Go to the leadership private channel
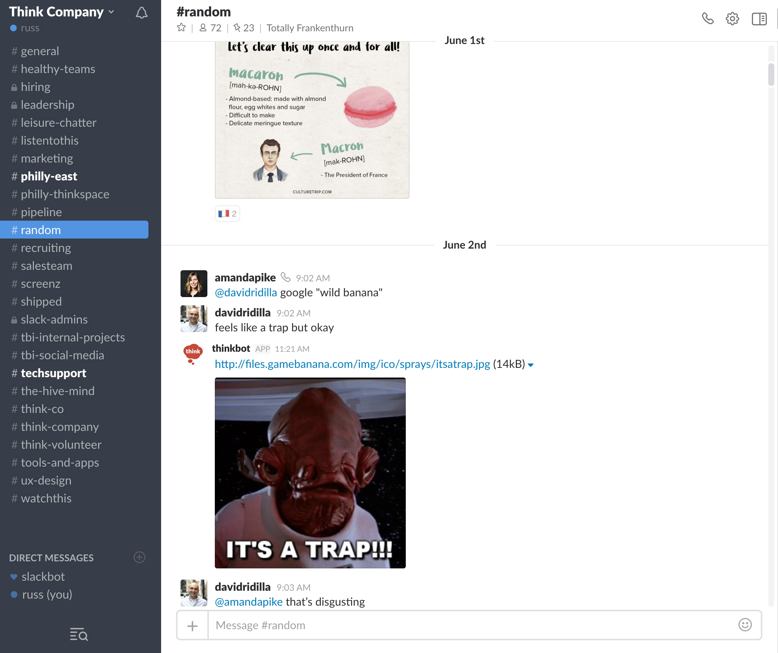 tap(75, 105)
